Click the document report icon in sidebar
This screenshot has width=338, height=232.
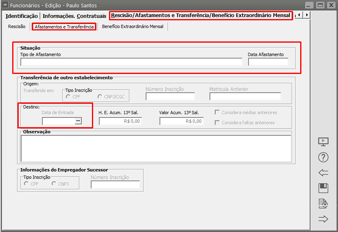323,204
